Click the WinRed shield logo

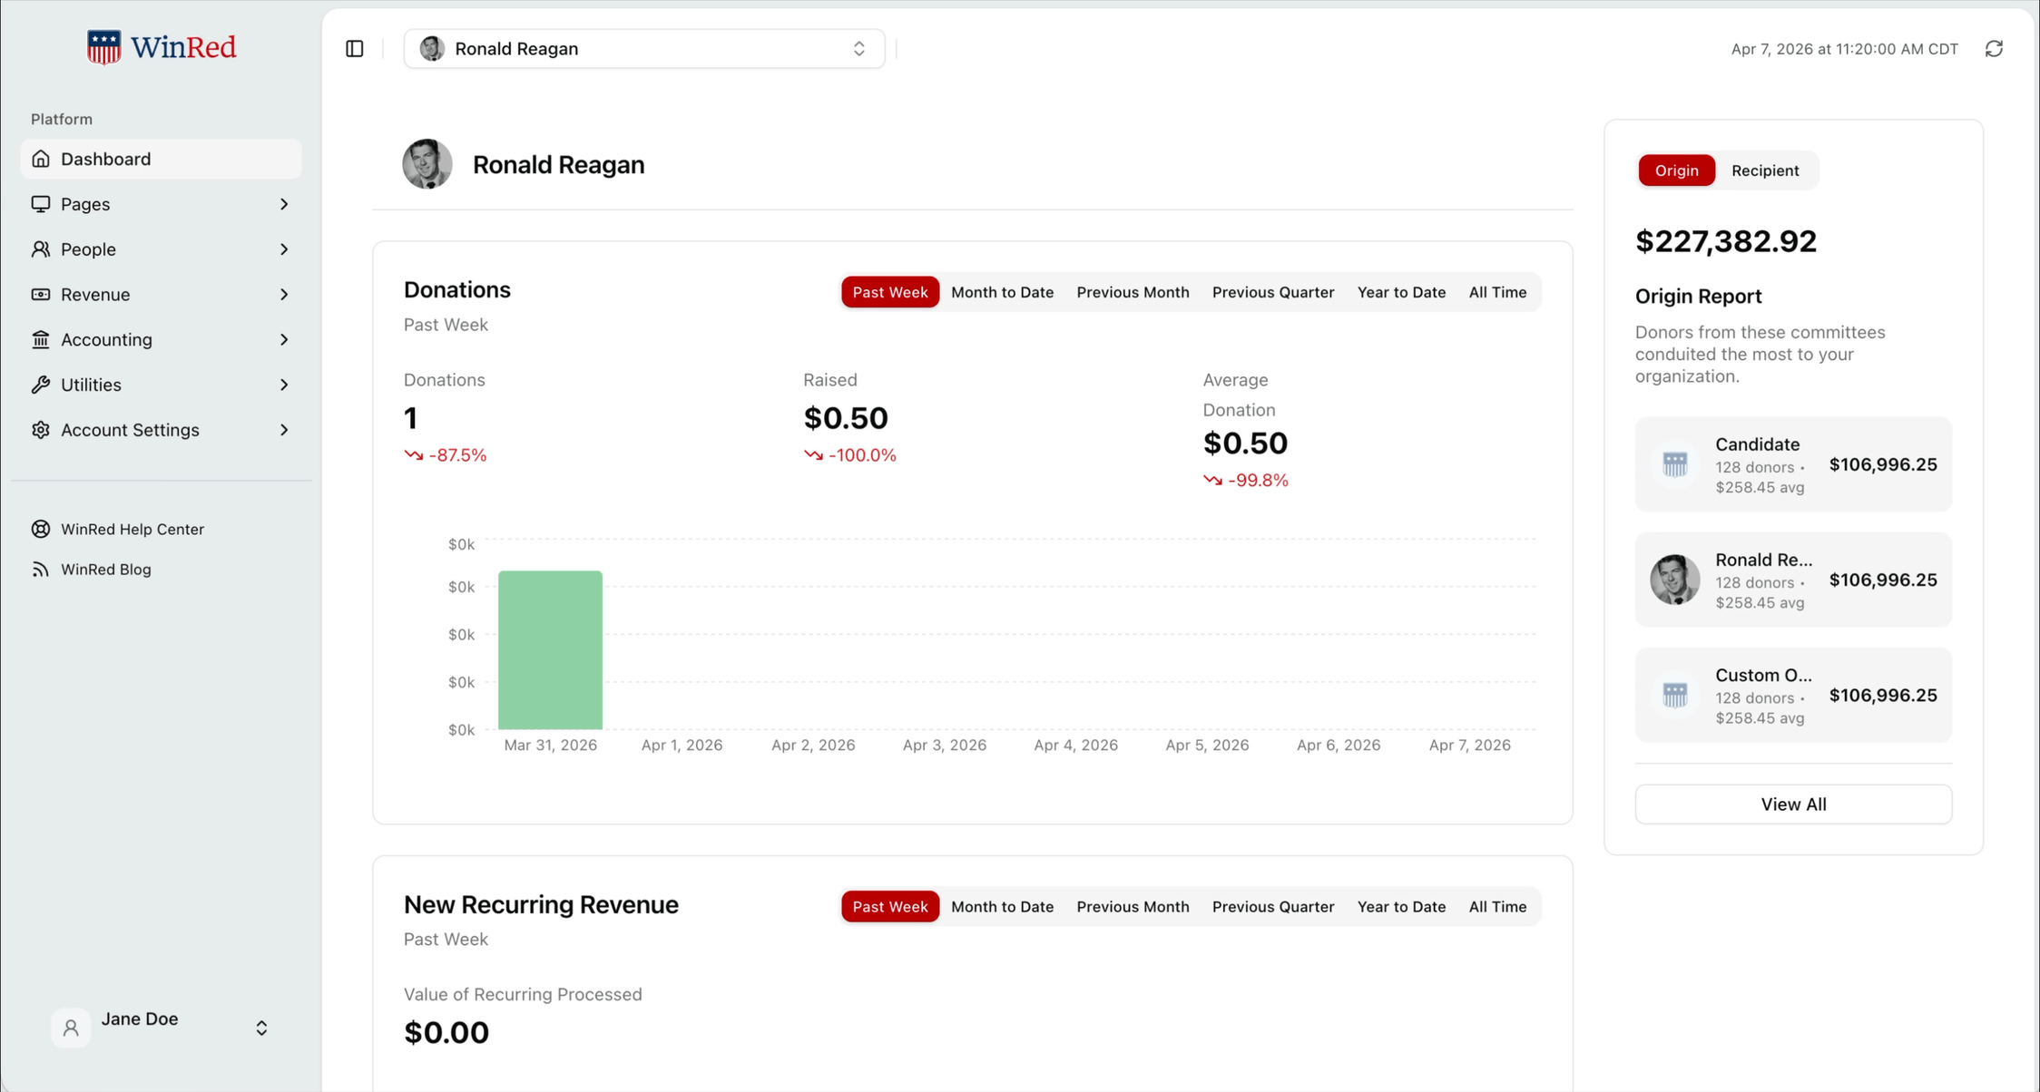[x=103, y=47]
